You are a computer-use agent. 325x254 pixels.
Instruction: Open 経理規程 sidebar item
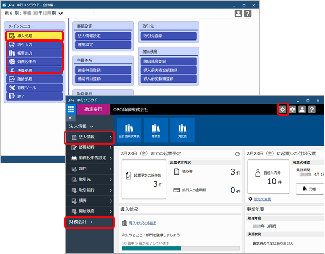tap(90, 148)
